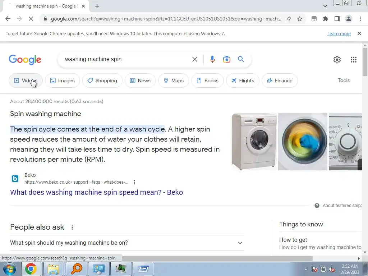Open the Chrome three-dot menu
The image size is (368, 276).
pyautogui.click(x=360, y=19)
